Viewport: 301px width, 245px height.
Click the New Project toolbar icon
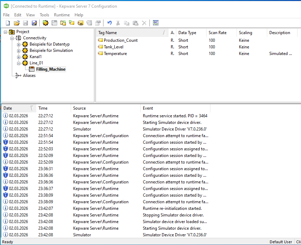7,23
